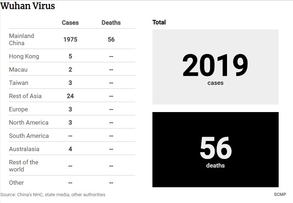Click the 2019 total cases box
Image resolution: width=293 pixels, height=203 pixels.
pyautogui.click(x=215, y=67)
